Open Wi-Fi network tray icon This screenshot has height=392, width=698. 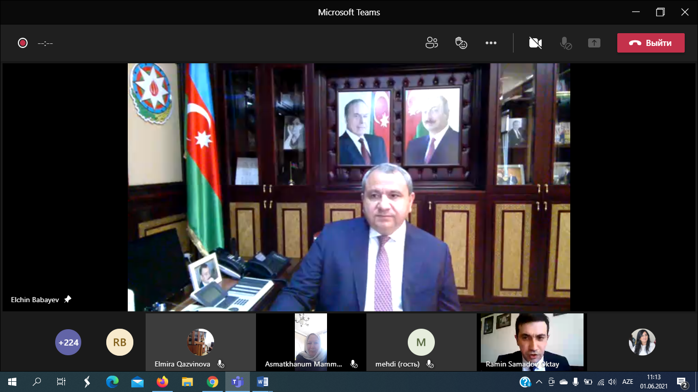pyautogui.click(x=600, y=382)
